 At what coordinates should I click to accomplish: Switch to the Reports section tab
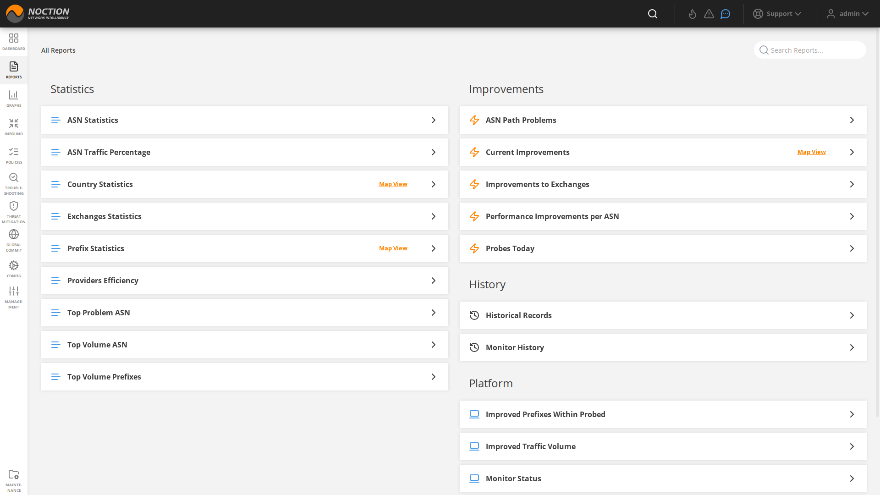[14, 69]
